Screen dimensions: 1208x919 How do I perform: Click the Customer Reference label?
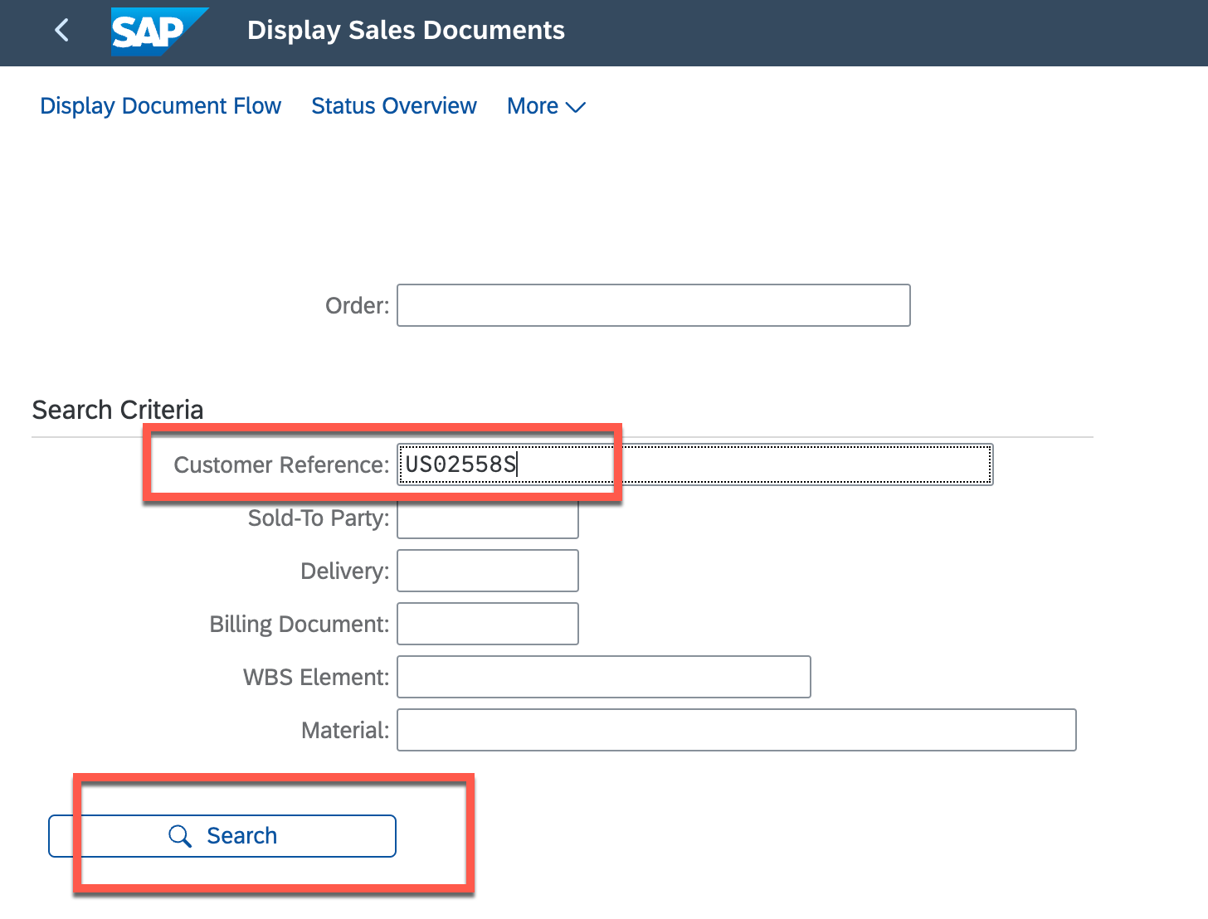click(280, 464)
